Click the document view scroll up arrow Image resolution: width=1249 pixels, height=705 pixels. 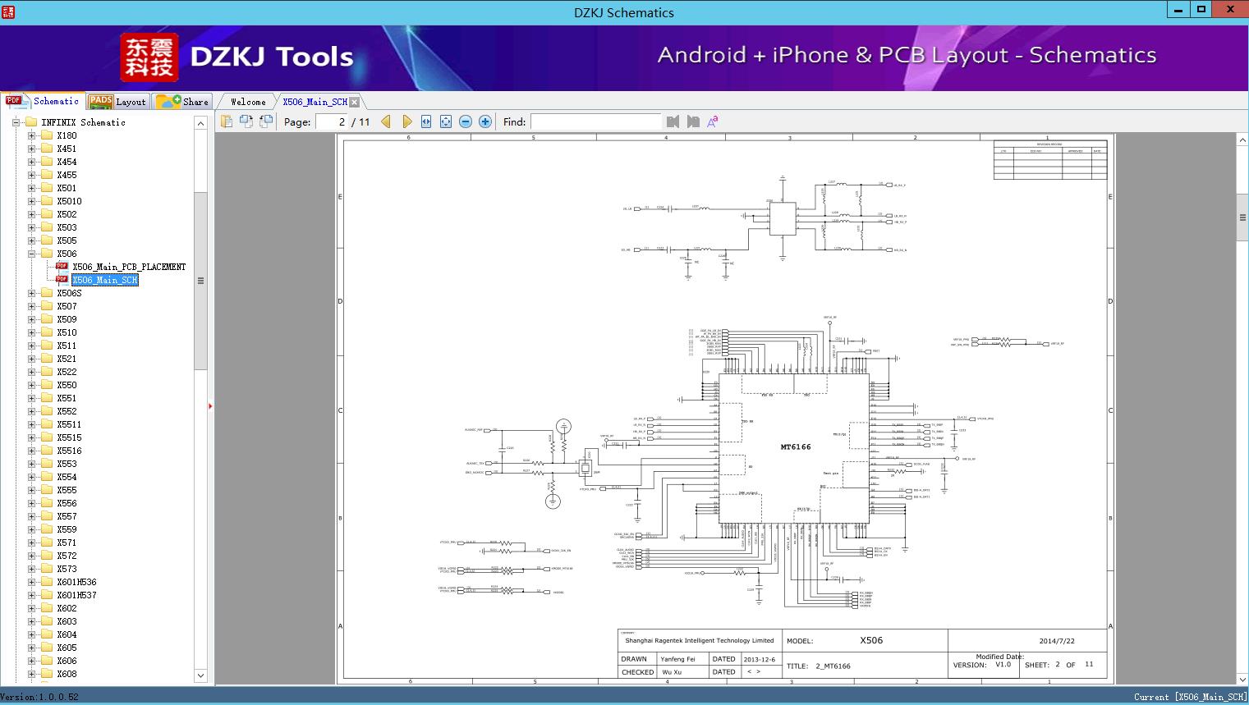pos(1242,140)
